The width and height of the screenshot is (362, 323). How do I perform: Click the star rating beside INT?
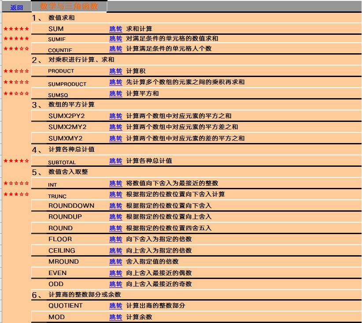point(16,183)
